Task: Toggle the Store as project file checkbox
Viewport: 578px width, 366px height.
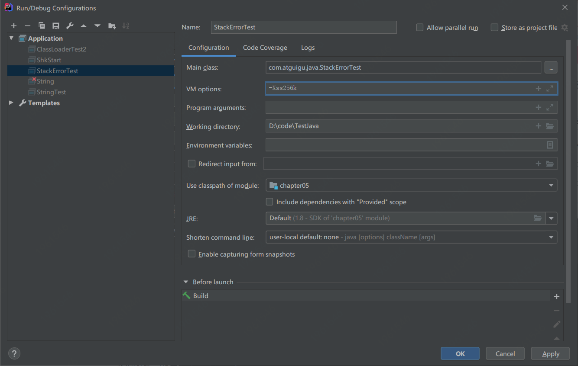Action: 494,28
